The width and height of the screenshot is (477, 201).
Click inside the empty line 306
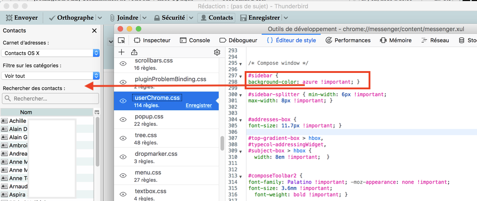(361, 132)
